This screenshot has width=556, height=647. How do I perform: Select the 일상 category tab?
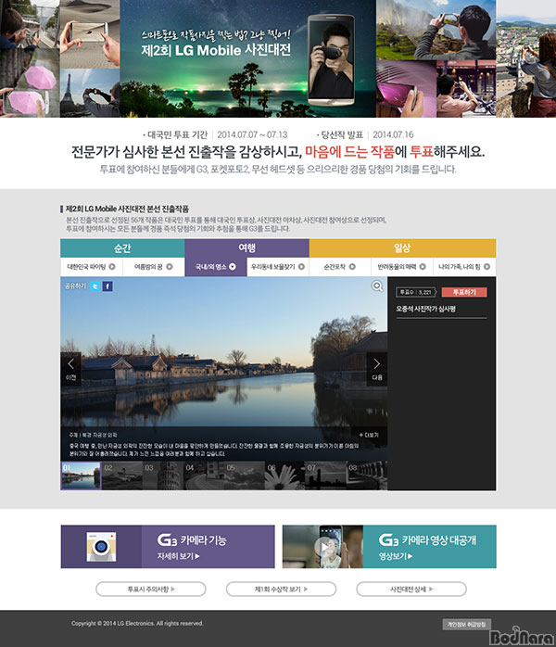pyautogui.click(x=402, y=248)
